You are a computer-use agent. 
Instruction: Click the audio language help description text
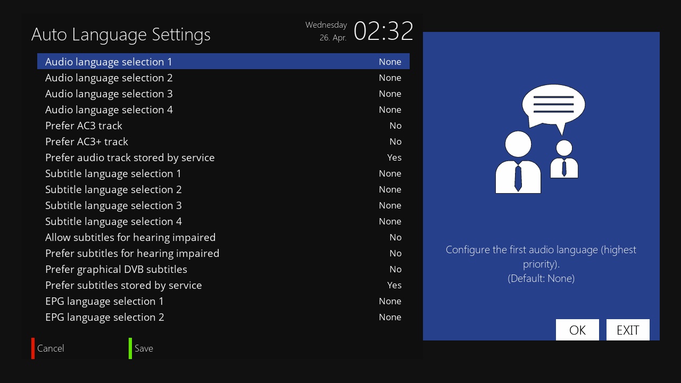coord(541,264)
